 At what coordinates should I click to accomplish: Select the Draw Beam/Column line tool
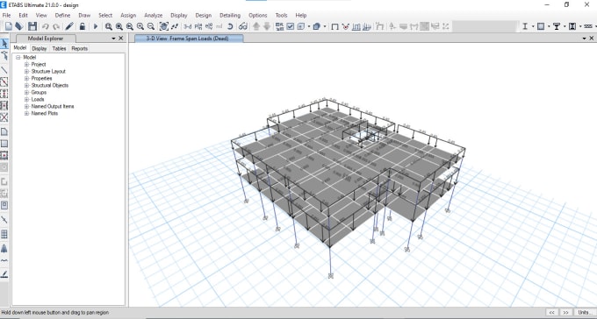coord(4,70)
